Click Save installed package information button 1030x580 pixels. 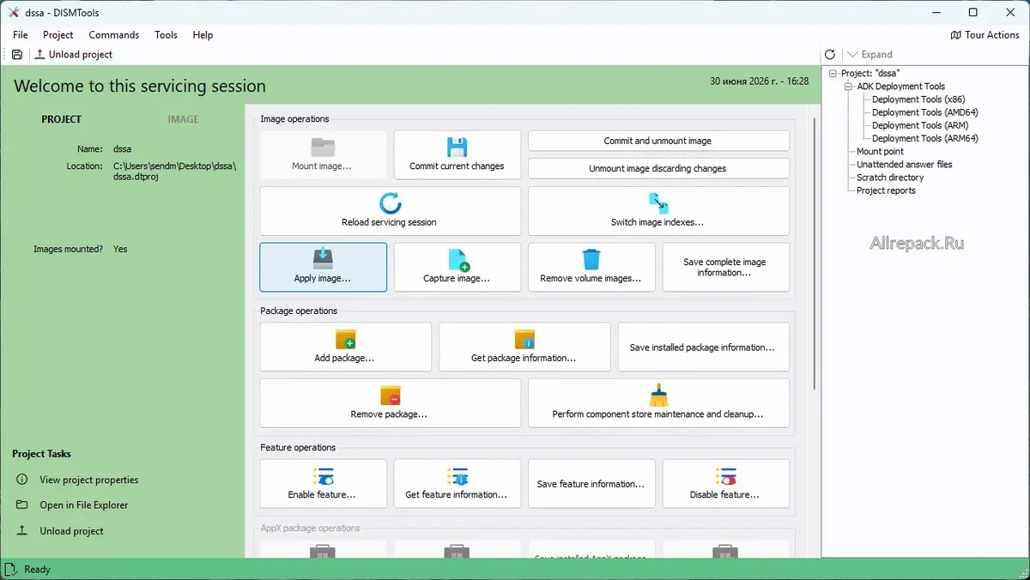(703, 347)
